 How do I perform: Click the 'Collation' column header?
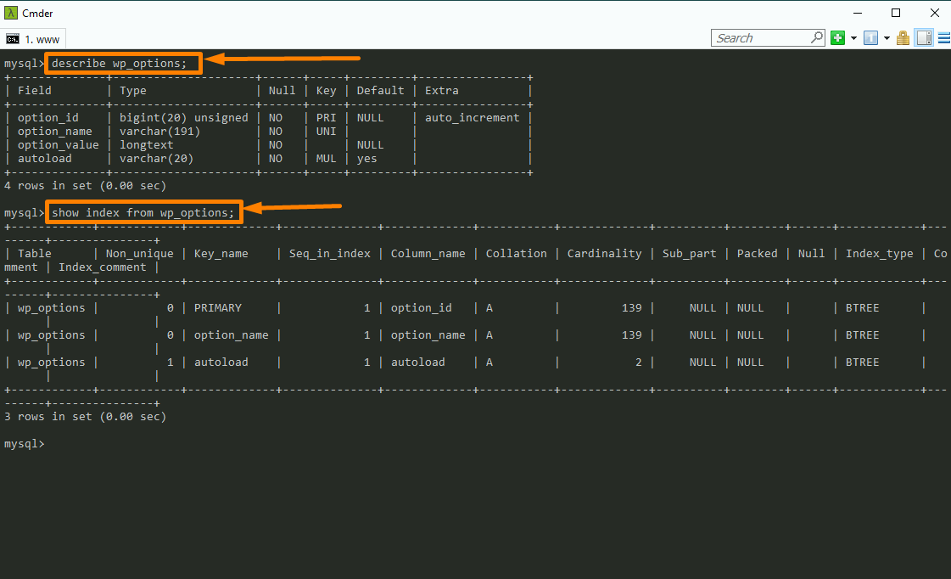pos(516,254)
